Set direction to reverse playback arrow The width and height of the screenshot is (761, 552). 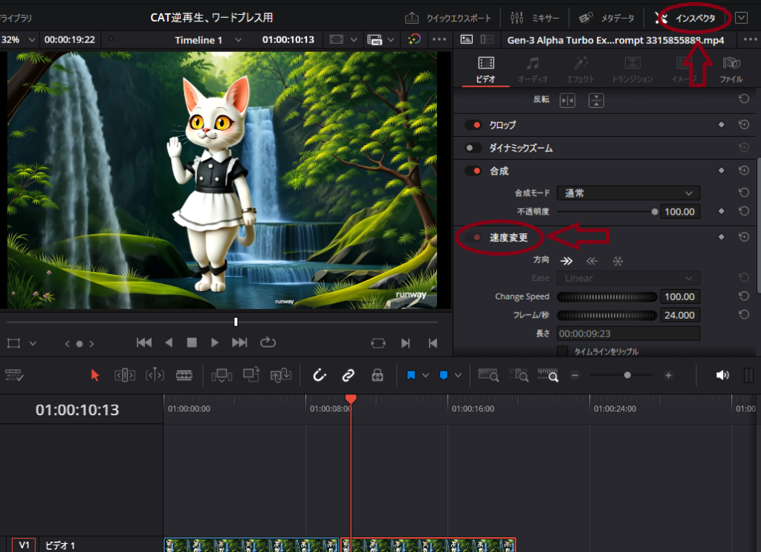click(x=592, y=261)
